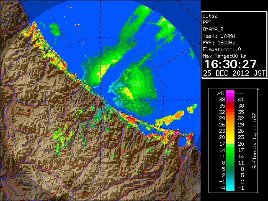Click the 'Reflectivity in dBZ' legend title
Viewport: 268px width, 201px height.
click(x=255, y=141)
